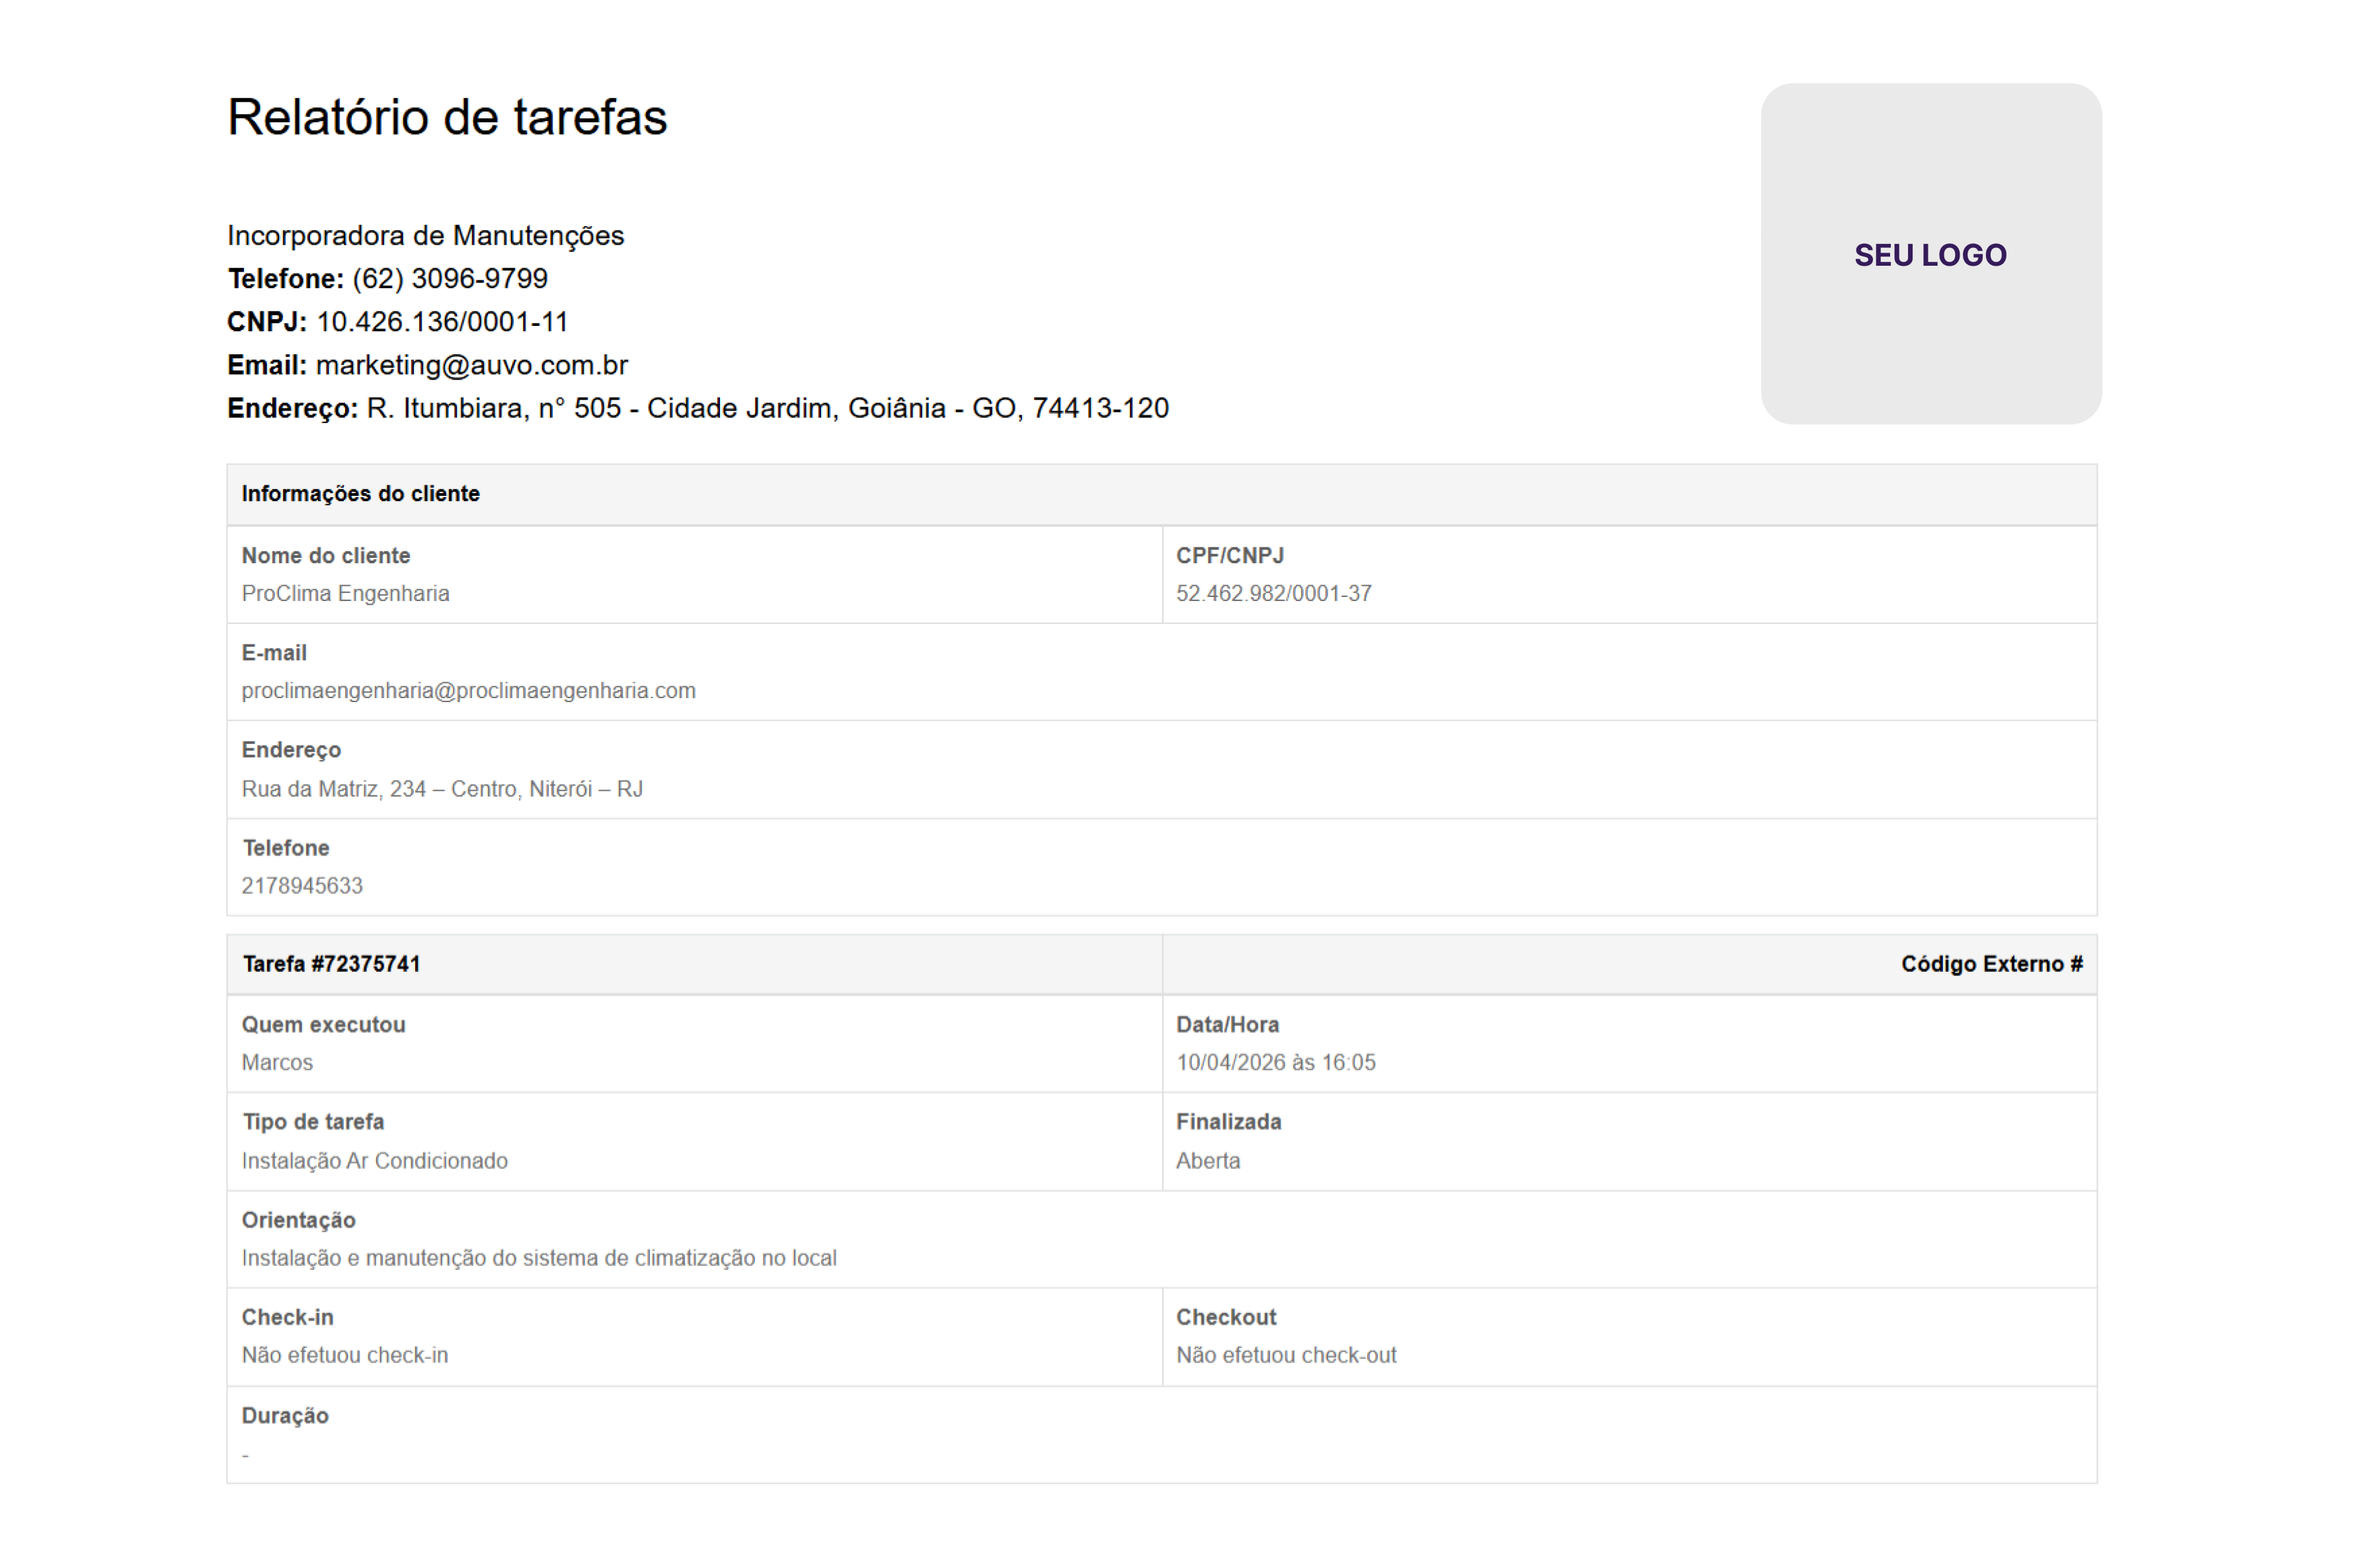The height and width of the screenshot is (1545, 2380).
Task: Click the Informações do cliente section header
Action: pos(360,493)
